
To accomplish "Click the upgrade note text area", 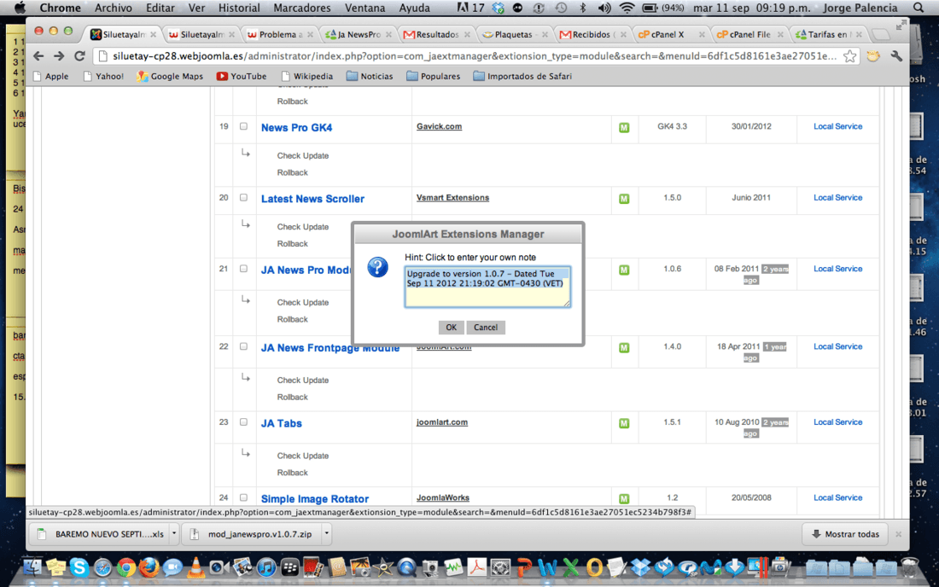I will pyautogui.click(x=487, y=288).
